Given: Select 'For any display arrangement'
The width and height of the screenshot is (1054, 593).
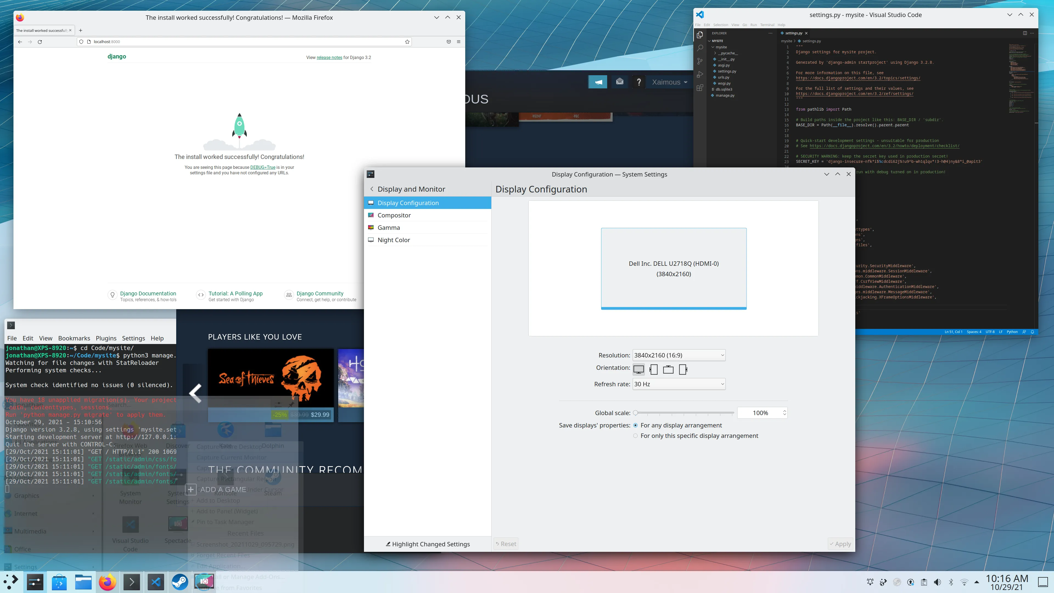Looking at the screenshot, I should [x=635, y=425].
